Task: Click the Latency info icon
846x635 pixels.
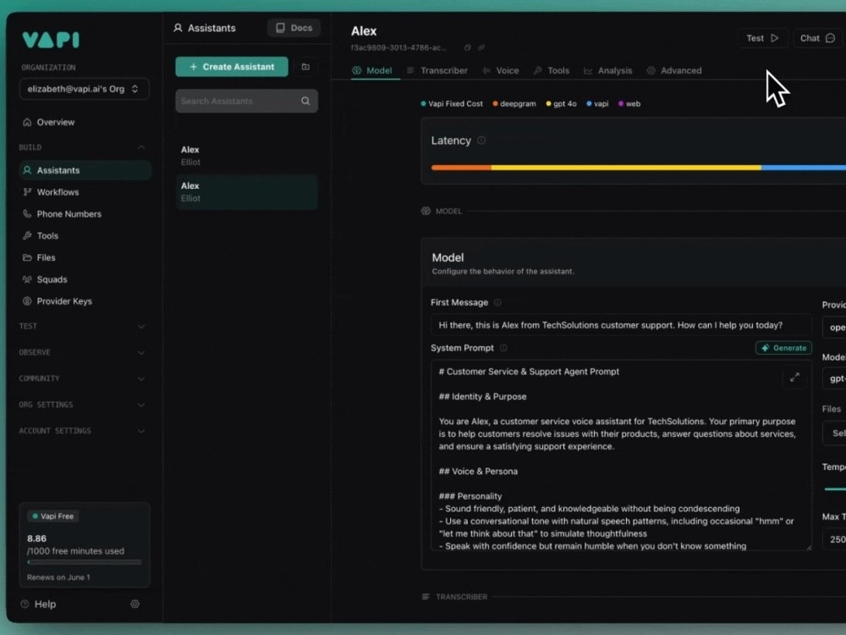Action: click(x=481, y=141)
